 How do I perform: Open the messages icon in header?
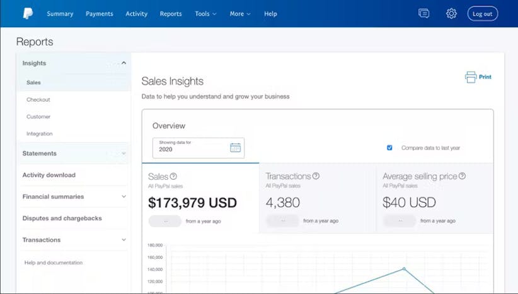(x=423, y=13)
